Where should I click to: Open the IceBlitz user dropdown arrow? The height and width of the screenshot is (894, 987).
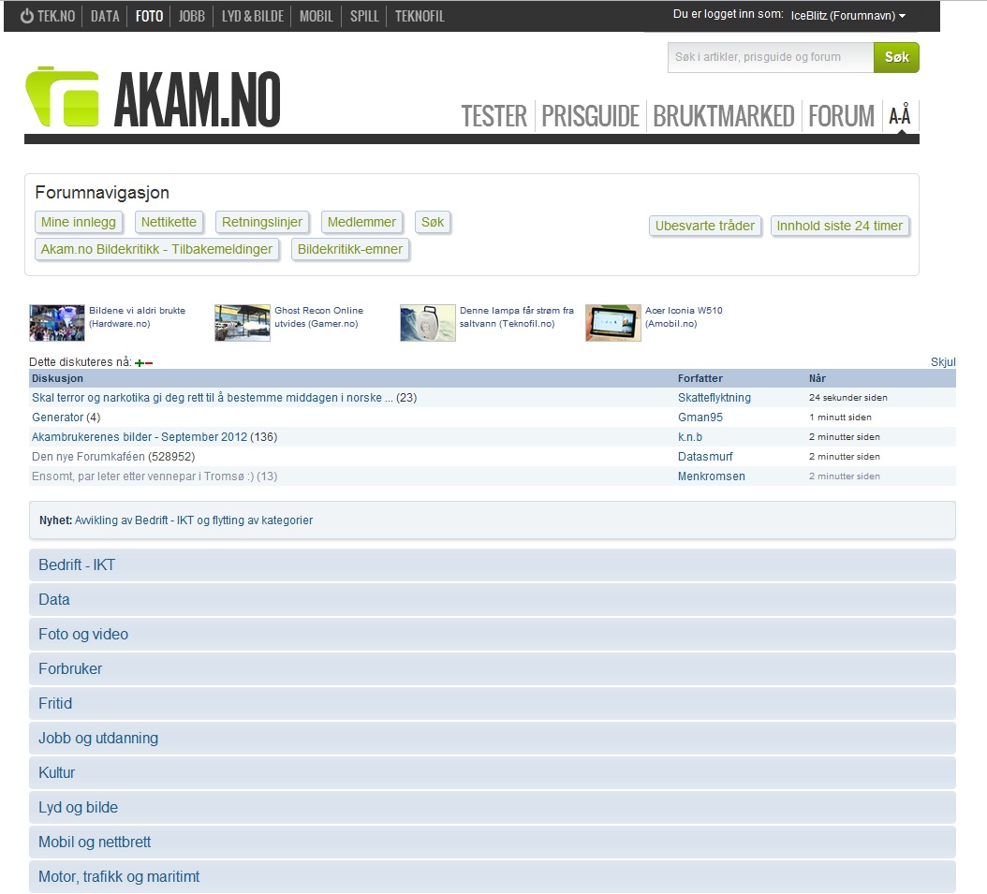tap(902, 16)
